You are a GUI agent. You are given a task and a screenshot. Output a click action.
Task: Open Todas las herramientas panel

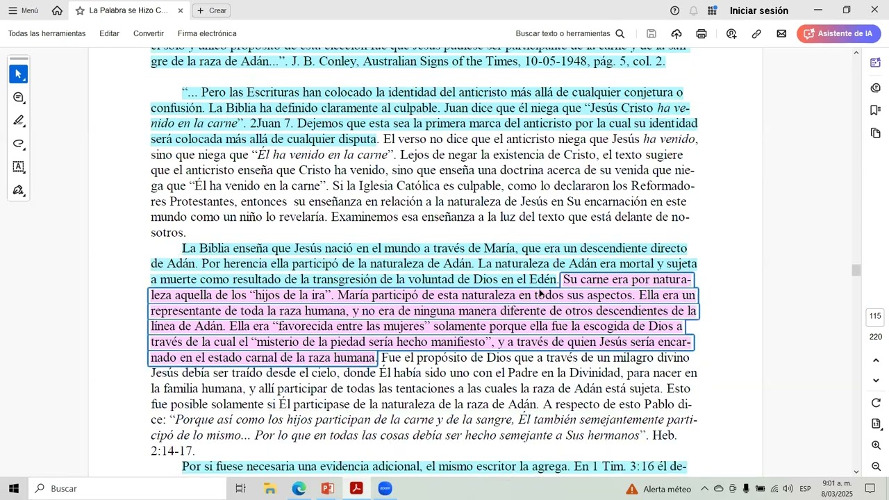click(x=47, y=33)
